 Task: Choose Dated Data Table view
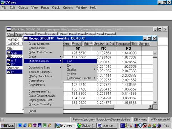click(x=43, y=52)
